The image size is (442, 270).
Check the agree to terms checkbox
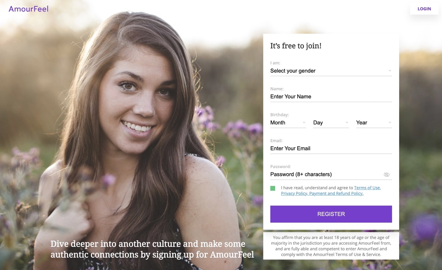point(273,188)
